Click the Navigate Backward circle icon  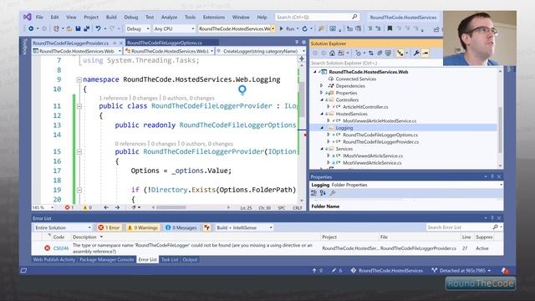tap(31, 29)
